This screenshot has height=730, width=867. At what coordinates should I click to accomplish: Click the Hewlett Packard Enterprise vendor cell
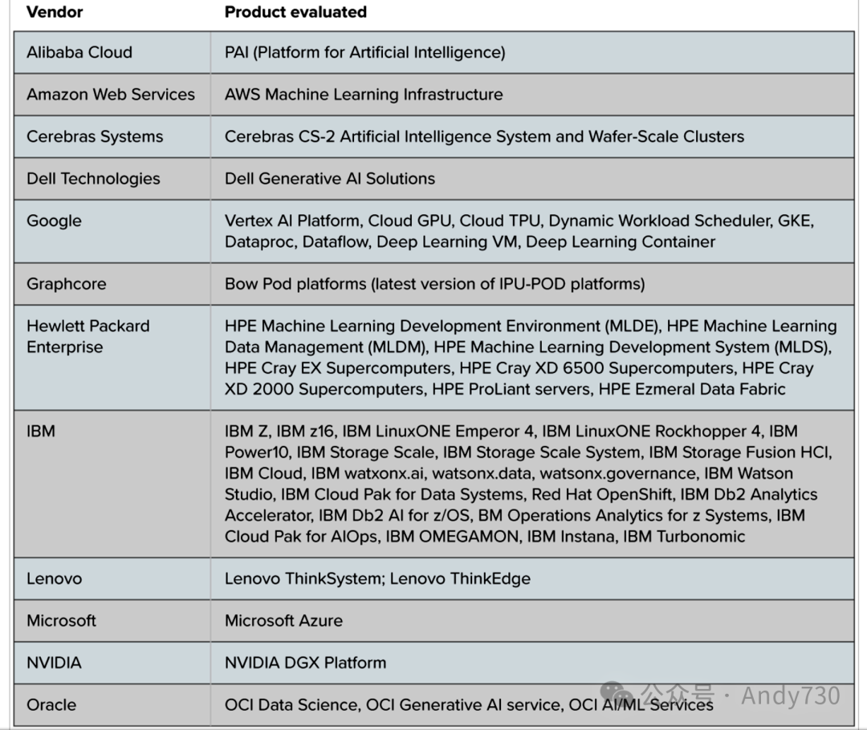click(112, 357)
